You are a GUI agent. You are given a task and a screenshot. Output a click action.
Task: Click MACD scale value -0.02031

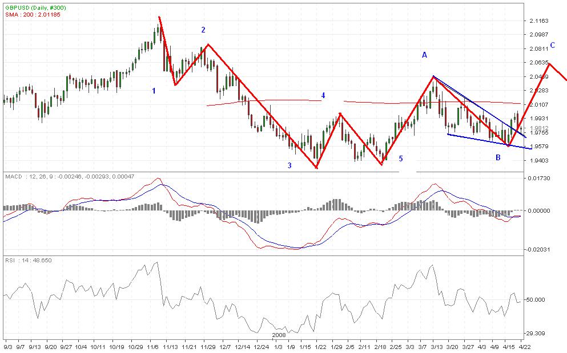[538, 250]
